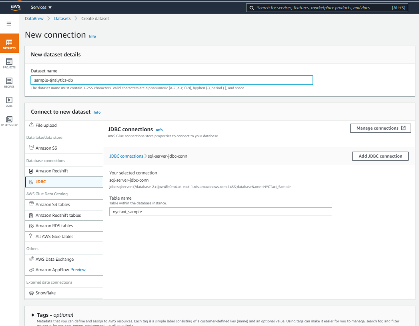The height and width of the screenshot is (326, 419).
Task: Click the AWS home logo
Action: [x=15, y=7]
